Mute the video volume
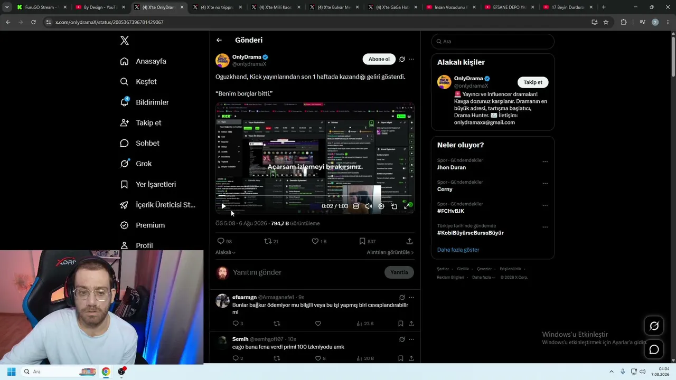Viewport: 676px width, 380px height. click(369, 206)
